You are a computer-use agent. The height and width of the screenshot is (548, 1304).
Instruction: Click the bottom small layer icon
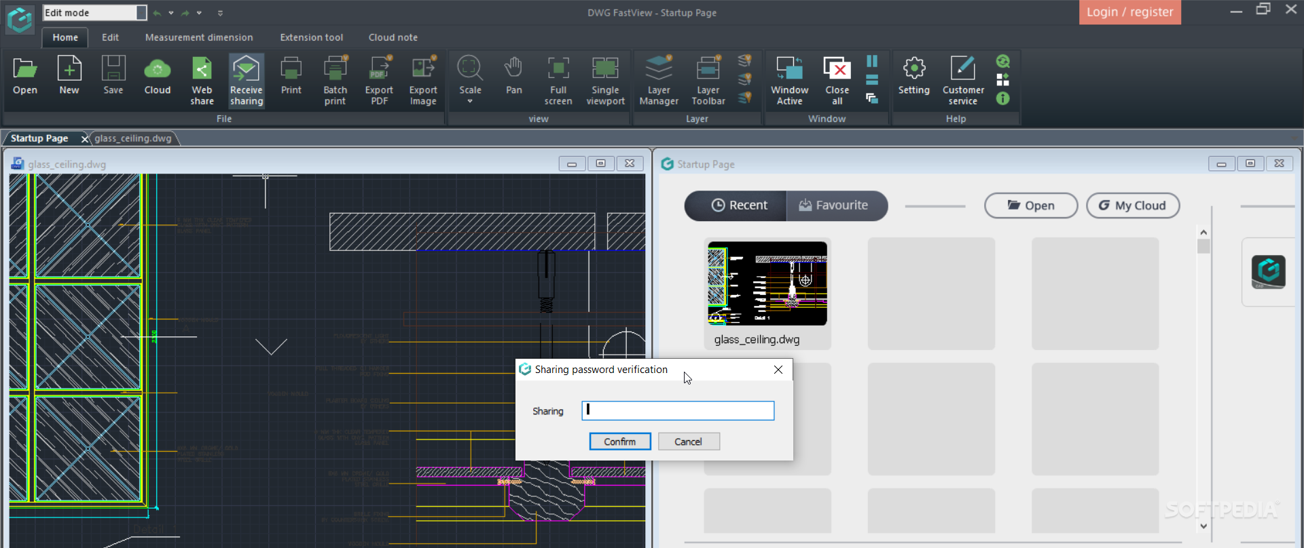tap(745, 98)
